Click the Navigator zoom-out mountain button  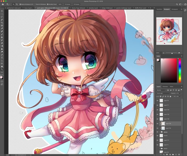pos(164,53)
